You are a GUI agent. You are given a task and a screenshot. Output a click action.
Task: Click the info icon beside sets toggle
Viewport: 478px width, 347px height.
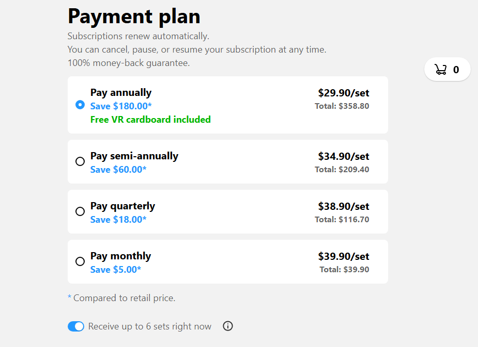coord(228,326)
